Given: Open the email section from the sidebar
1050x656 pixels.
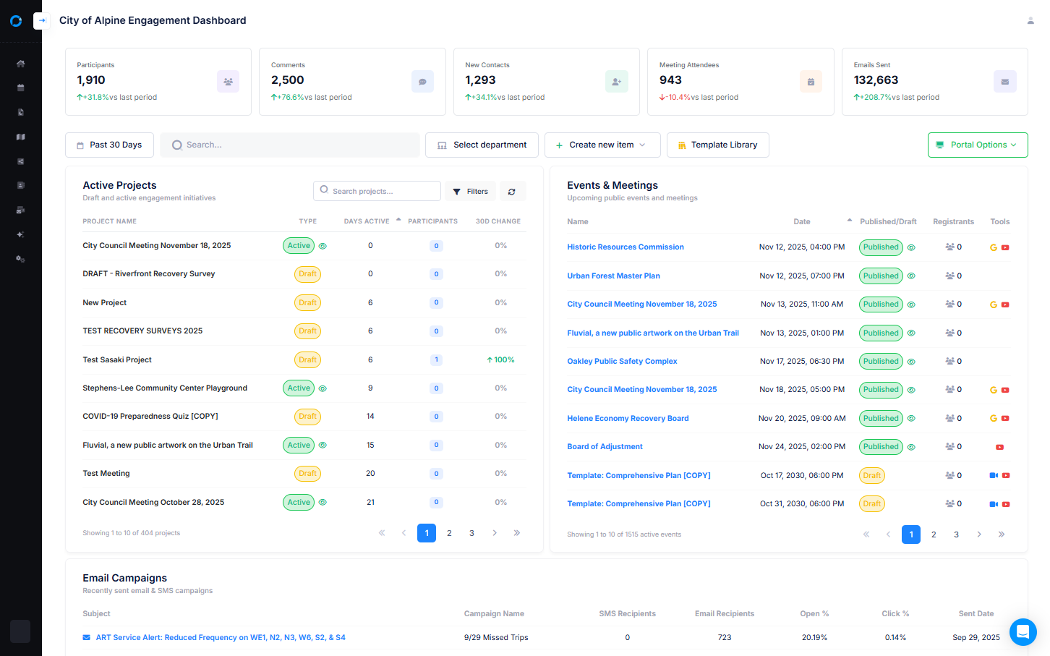Looking at the screenshot, I should pos(20,210).
